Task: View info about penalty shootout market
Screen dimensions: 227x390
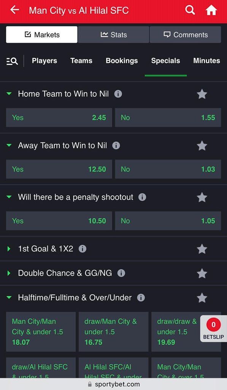Action: click(x=142, y=197)
